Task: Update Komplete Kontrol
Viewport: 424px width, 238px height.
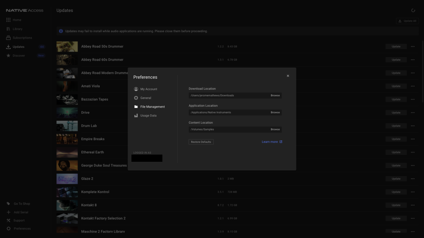Action: (x=396, y=192)
